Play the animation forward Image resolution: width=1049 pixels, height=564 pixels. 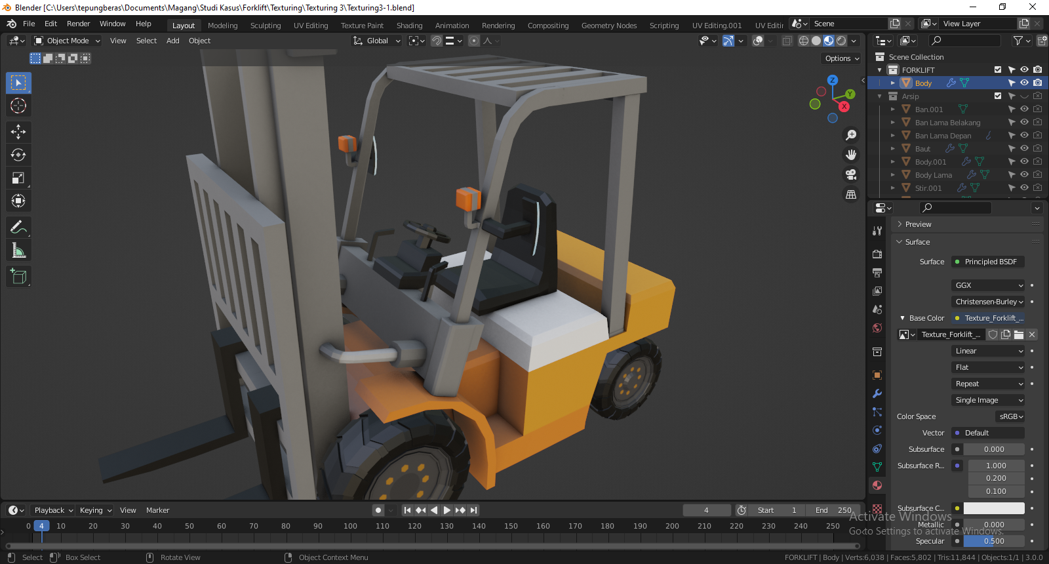click(447, 510)
